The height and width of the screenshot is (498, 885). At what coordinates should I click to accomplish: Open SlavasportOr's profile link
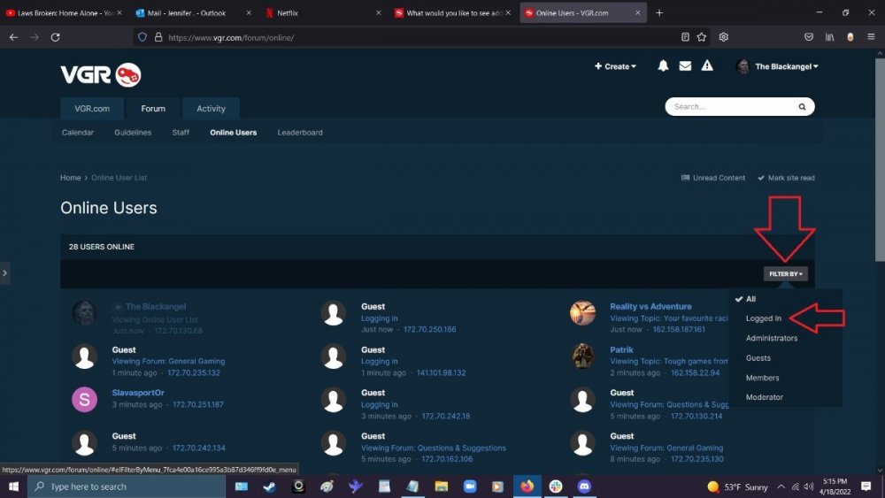[138, 393]
